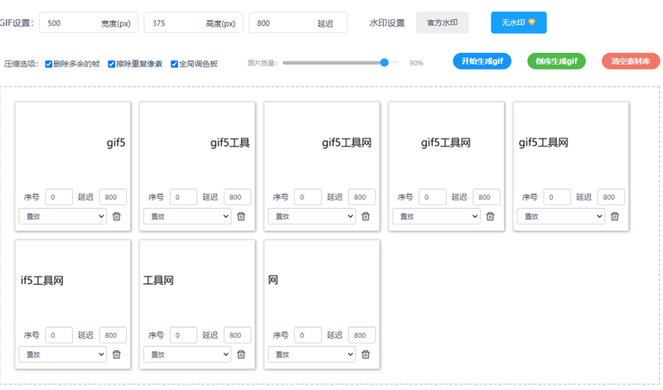Edit the 序号 field on the single "网" frame
The image size is (663, 390).
tap(307, 335)
